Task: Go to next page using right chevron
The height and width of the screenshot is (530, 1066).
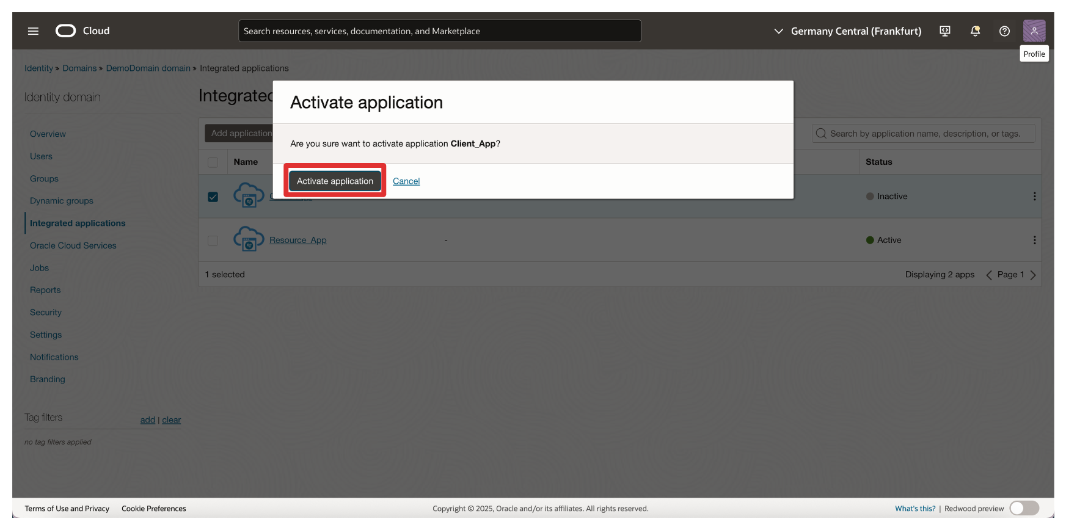Action: point(1033,275)
